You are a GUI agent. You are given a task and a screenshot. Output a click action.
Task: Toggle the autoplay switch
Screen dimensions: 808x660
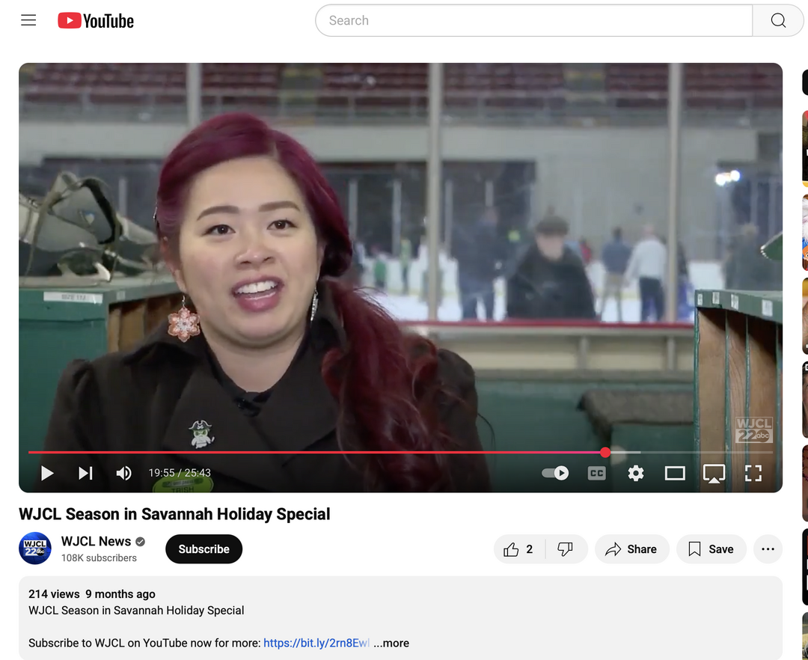(x=555, y=473)
